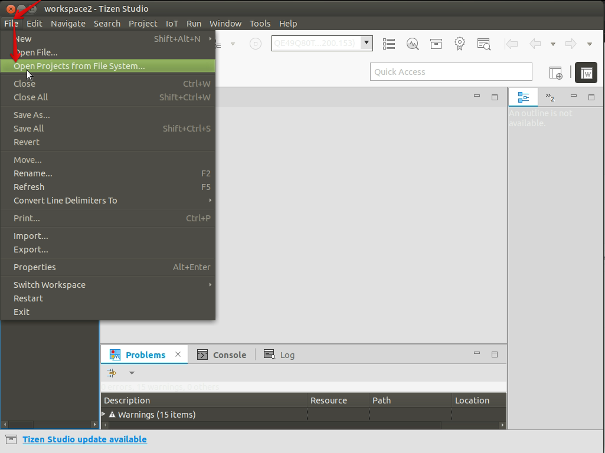The image size is (605, 453).
Task: Expand the New submenu
Action: tap(210, 38)
